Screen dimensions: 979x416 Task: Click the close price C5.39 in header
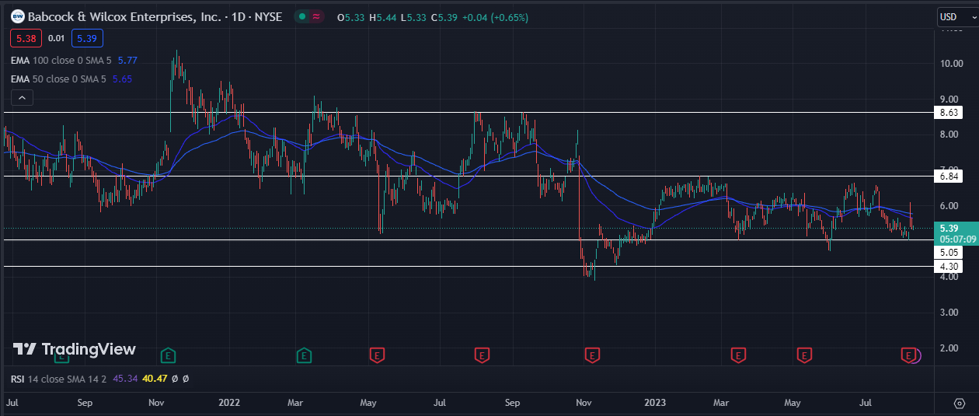click(444, 16)
